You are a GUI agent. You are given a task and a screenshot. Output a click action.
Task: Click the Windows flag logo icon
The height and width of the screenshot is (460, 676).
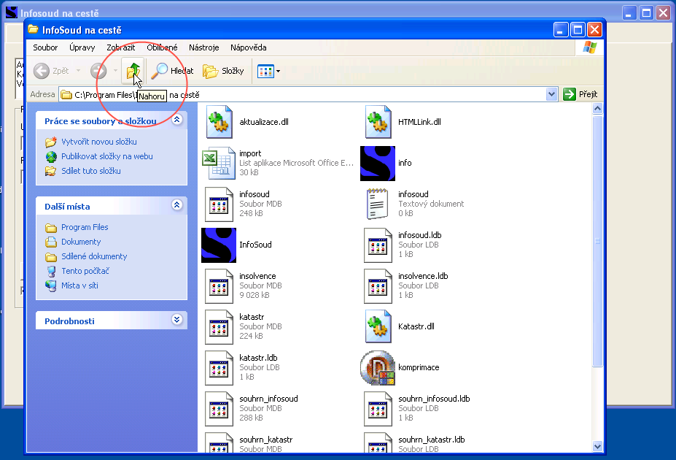tap(589, 47)
